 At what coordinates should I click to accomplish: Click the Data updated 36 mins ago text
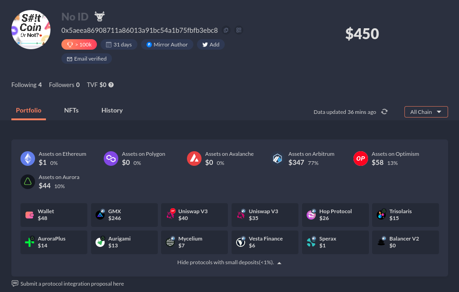pyautogui.click(x=345, y=112)
